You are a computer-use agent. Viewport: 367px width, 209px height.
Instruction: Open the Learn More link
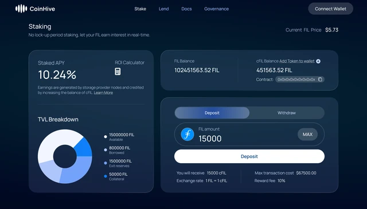103,93
